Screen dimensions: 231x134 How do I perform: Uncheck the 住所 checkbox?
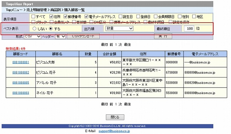pos(51,16)
